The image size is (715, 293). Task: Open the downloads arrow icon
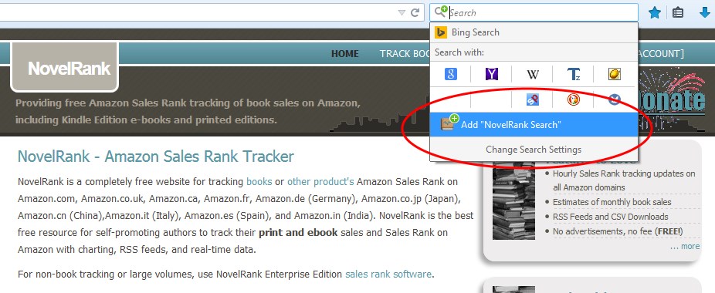point(705,13)
